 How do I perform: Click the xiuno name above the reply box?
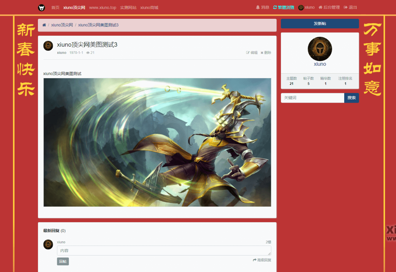click(x=61, y=242)
